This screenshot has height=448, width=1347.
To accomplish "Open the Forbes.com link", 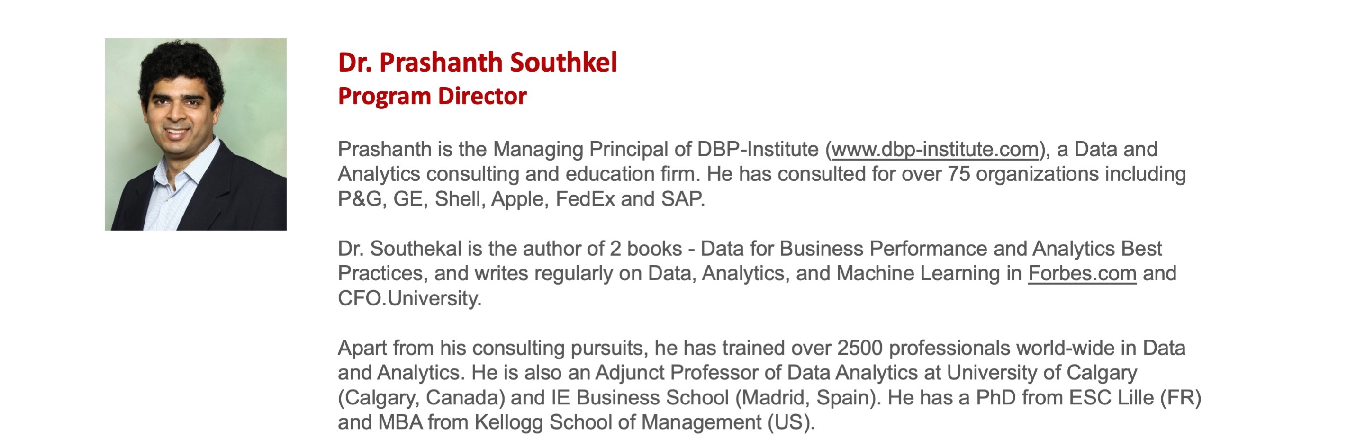I will click(1082, 273).
